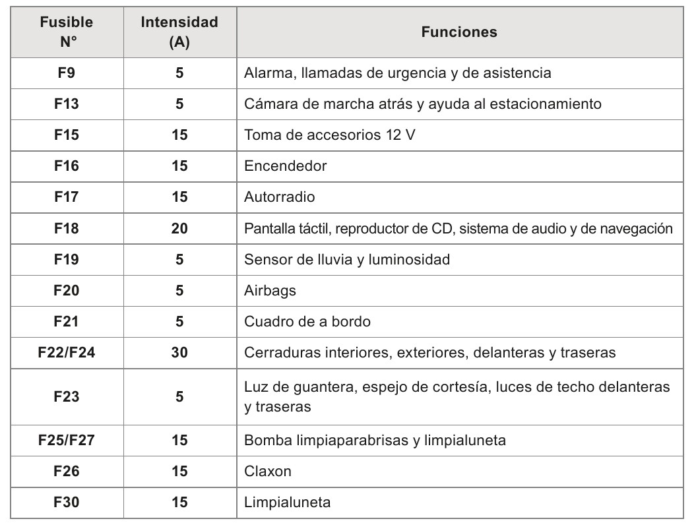Select the F9 fuse cell
This screenshot has height=525, width=696.
point(67,73)
